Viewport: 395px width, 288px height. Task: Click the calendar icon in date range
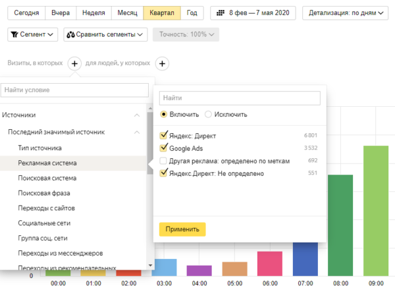point(221,13)
